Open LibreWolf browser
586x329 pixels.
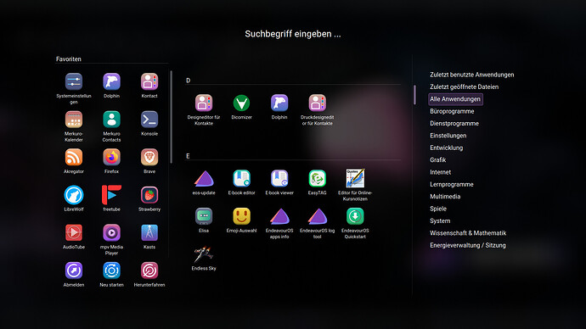coord(74,195)
